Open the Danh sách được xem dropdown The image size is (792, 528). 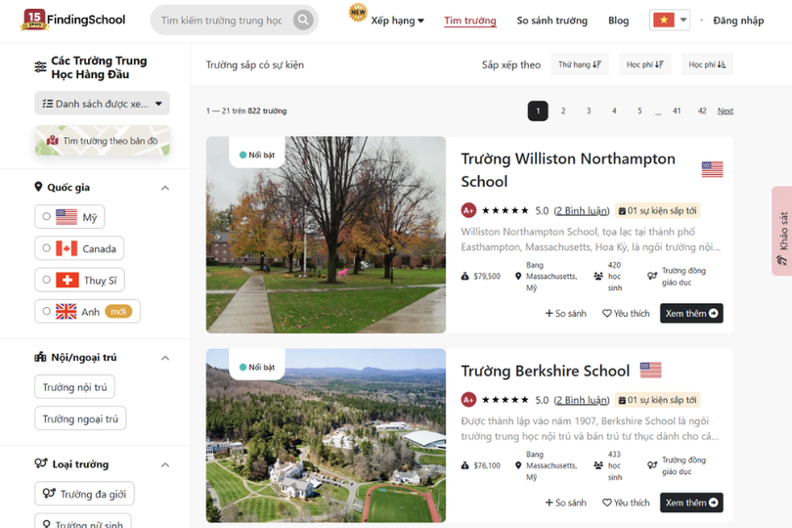(102, 104)
